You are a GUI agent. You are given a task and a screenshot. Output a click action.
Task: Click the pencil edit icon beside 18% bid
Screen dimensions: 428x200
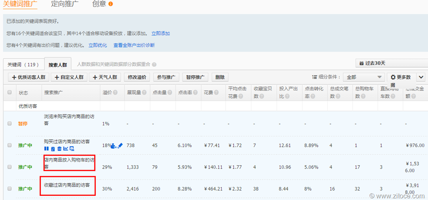point(120,145)
